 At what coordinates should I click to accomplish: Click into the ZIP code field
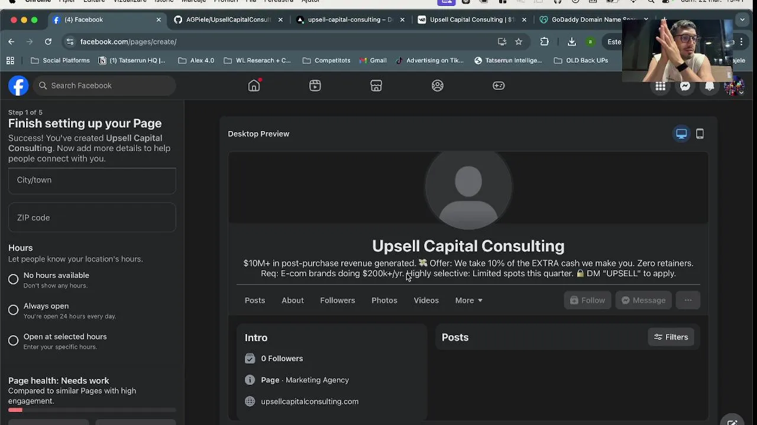[92, 218]
